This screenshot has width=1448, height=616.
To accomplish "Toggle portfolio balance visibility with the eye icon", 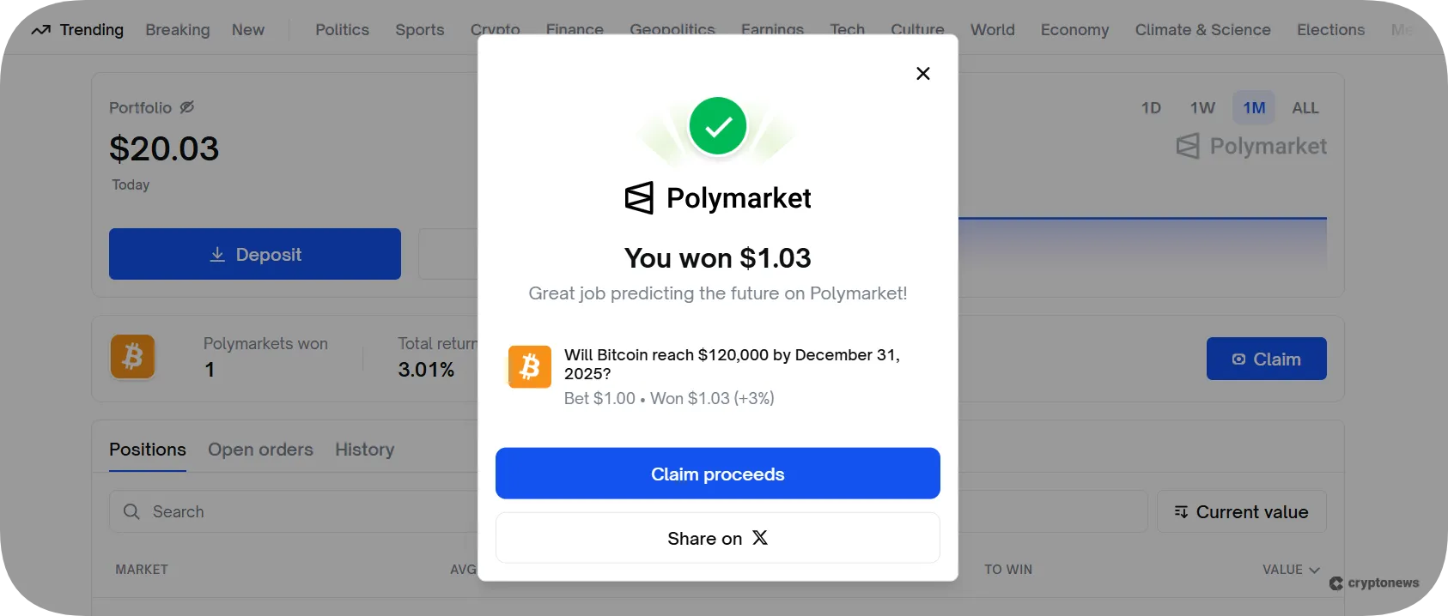I will [x=187, y=106].
